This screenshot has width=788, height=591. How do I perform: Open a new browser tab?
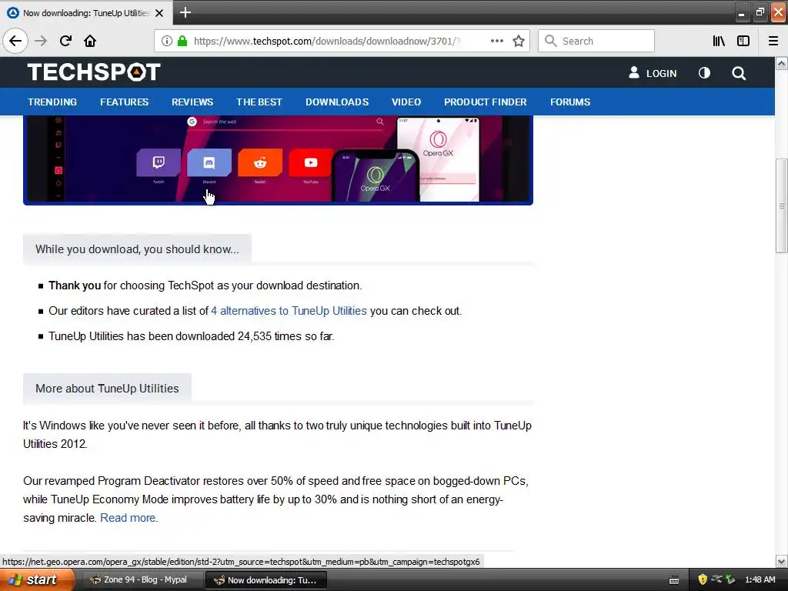tap(185, 12)
